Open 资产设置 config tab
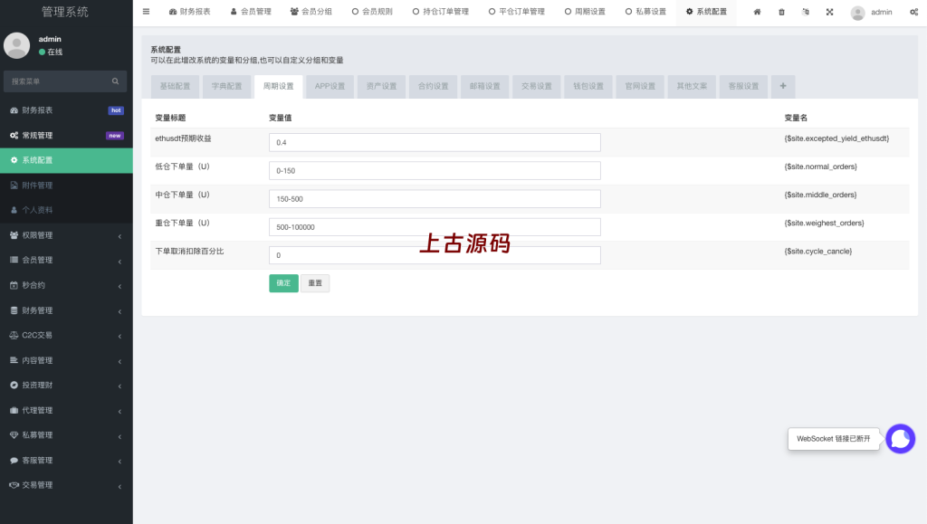Screen dimensions: 927x524 [x=381, y=86]
